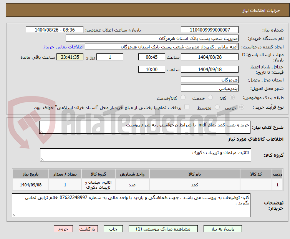This screenshot has width=290, height=239.
Task: Click the چاپ print button
Action: pyautogui.click(x=113, y=229)
